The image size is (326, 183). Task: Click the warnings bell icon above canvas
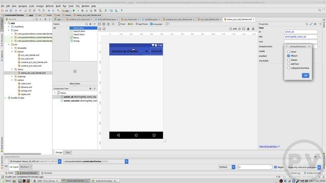(253, 29)
